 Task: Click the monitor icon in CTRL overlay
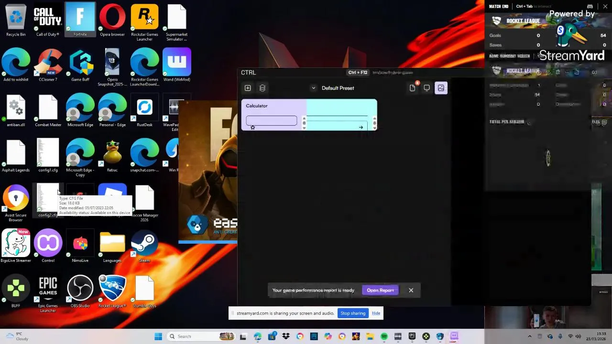tap(427, 88)
